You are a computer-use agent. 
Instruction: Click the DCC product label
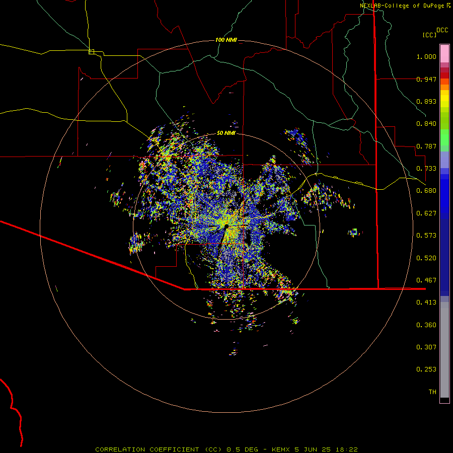[442, 30]
